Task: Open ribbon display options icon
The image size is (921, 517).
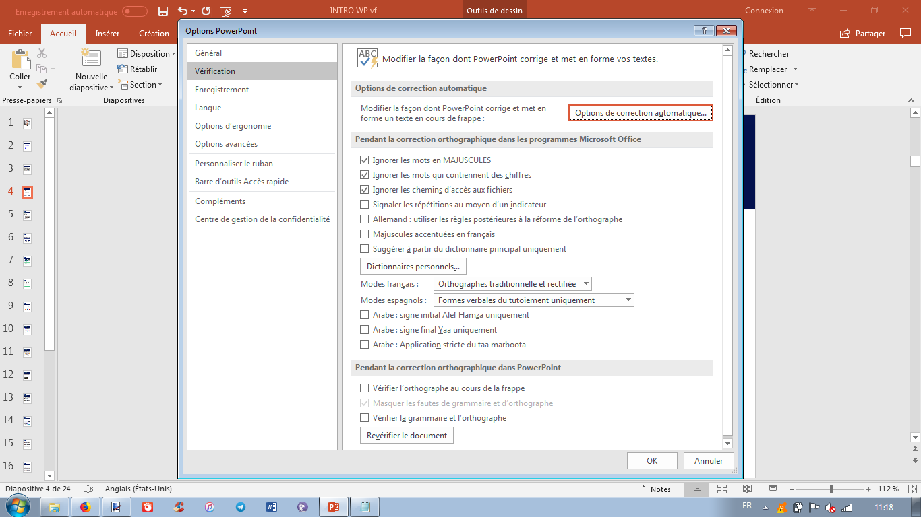Action: 812,11
